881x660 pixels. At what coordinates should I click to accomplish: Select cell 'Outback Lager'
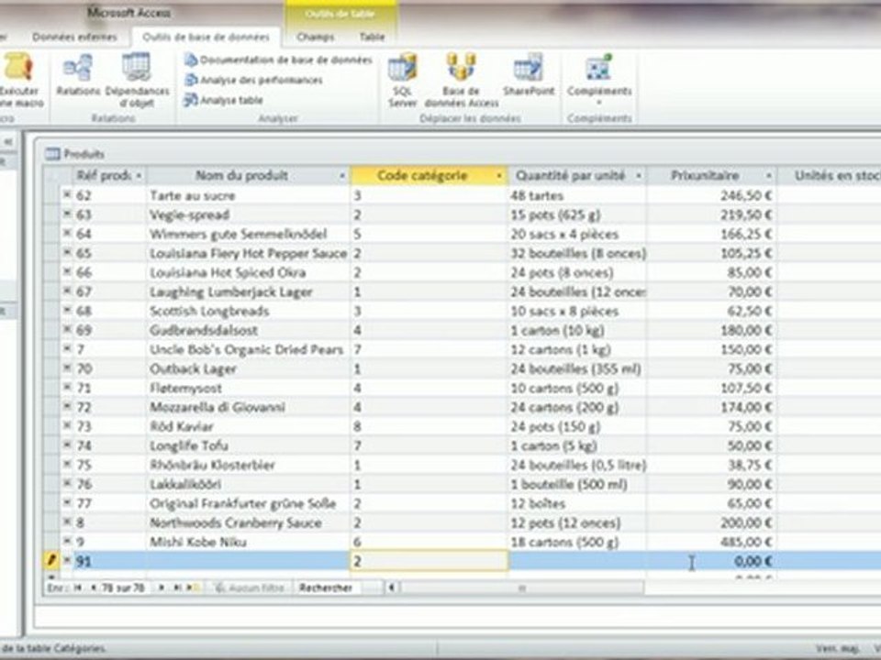tap(248, 368)
